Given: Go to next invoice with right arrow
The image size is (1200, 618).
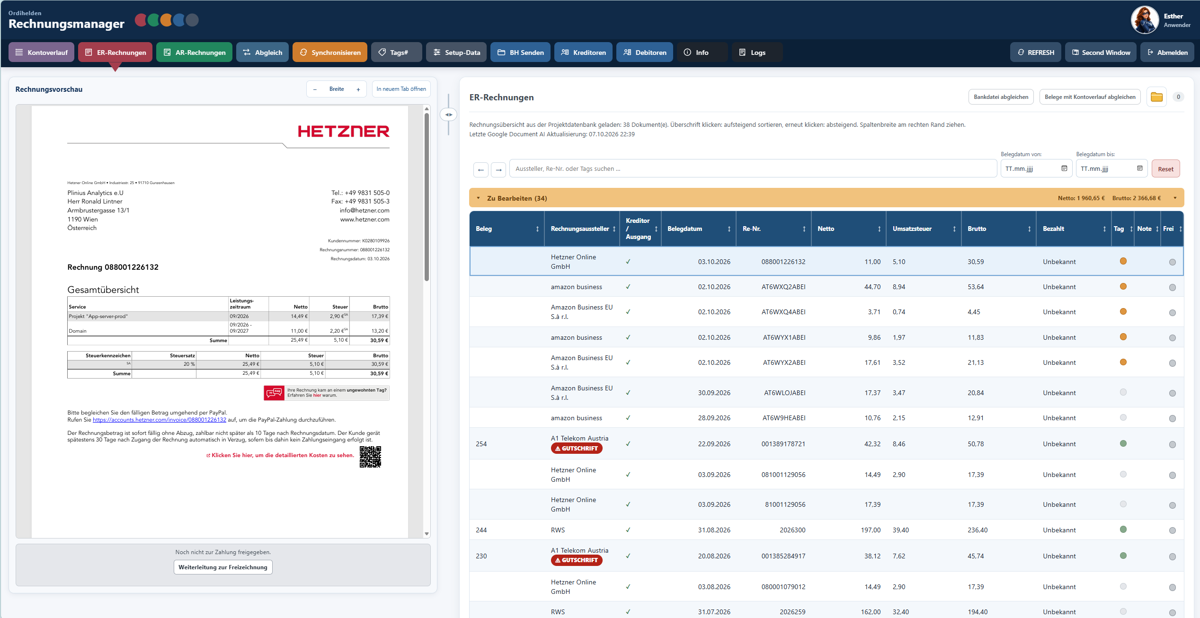Looking at the screenshot, I should [x=498, y=169].
